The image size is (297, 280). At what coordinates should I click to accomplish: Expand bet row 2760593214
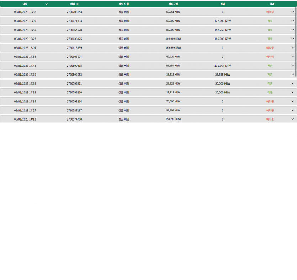[x=293, y=101]
